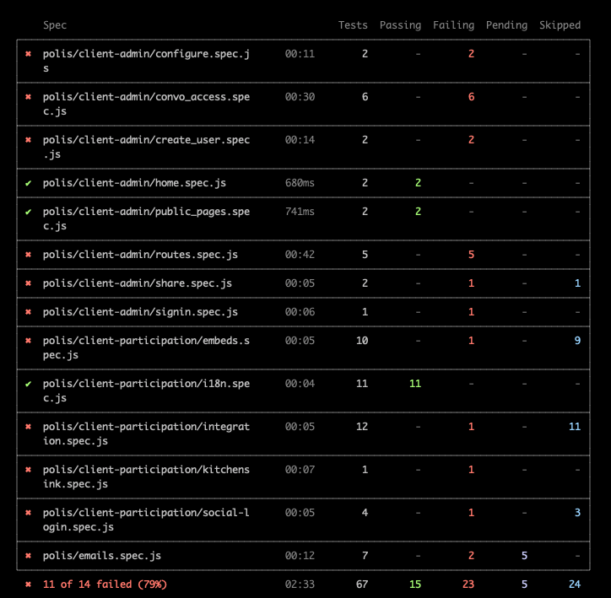Image resolution: width=611 pixels, height=598 pixels.
Task: Click the Tests column header
Action: 353,25
